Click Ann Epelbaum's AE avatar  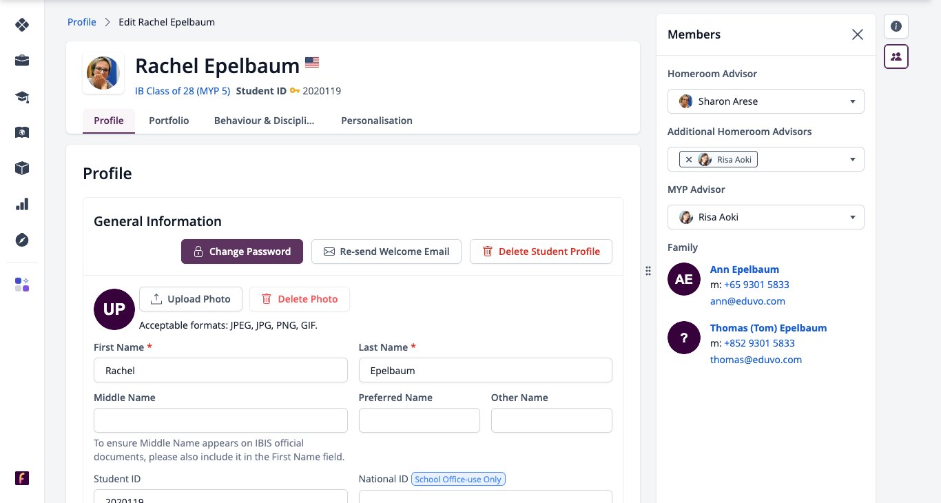click(684, 279)
